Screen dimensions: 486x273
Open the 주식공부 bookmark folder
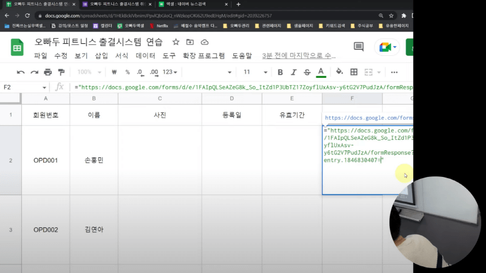(361, 26)
